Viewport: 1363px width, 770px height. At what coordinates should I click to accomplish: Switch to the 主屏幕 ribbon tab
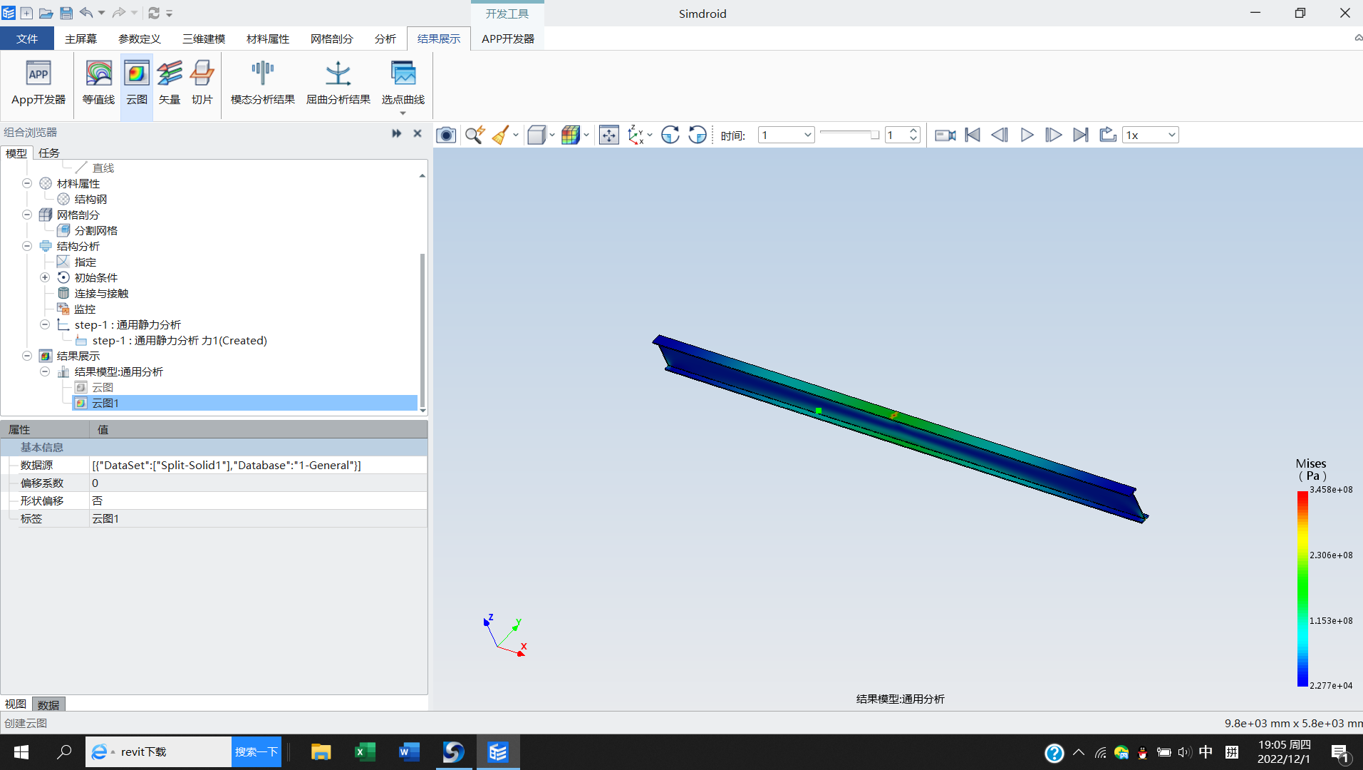81,38
